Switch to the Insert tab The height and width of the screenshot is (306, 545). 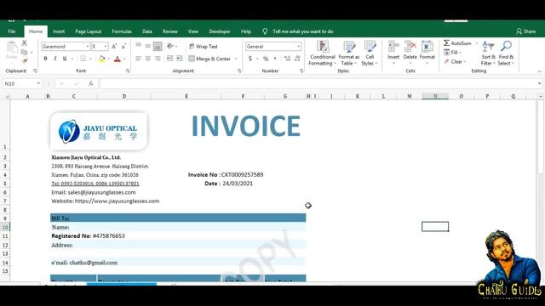pyautogui.click(x=59, y=31)
